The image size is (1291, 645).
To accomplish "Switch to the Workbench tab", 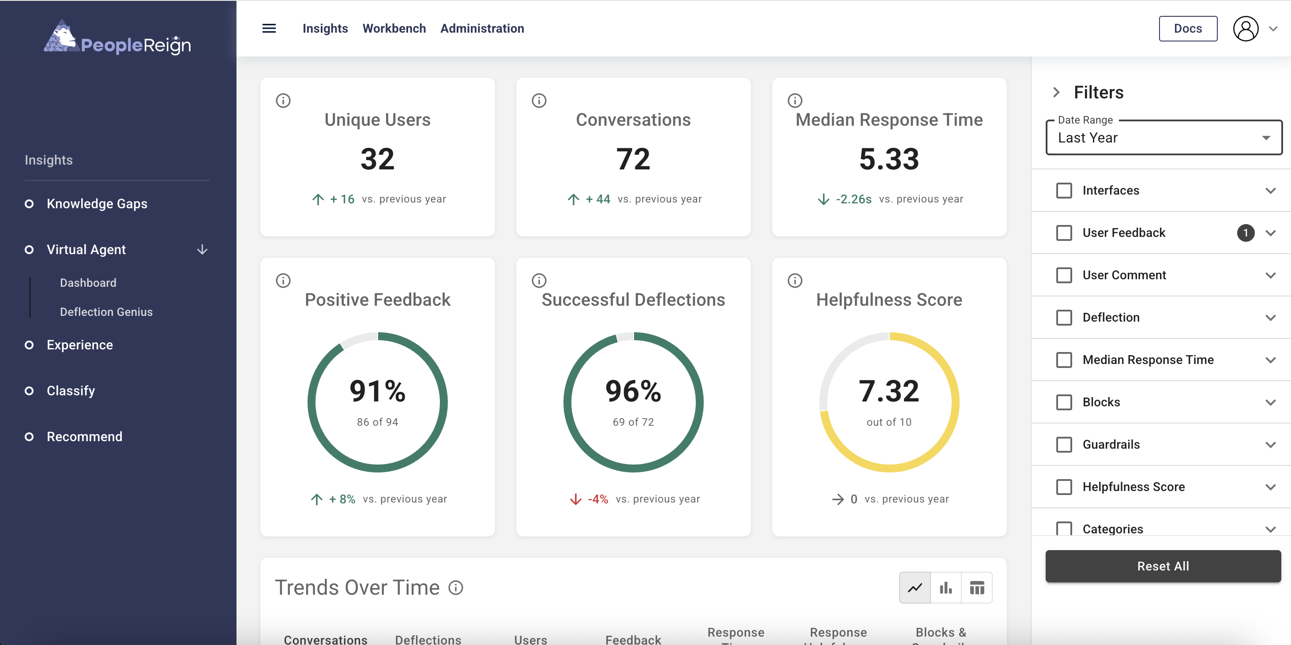I will (394, 29).
